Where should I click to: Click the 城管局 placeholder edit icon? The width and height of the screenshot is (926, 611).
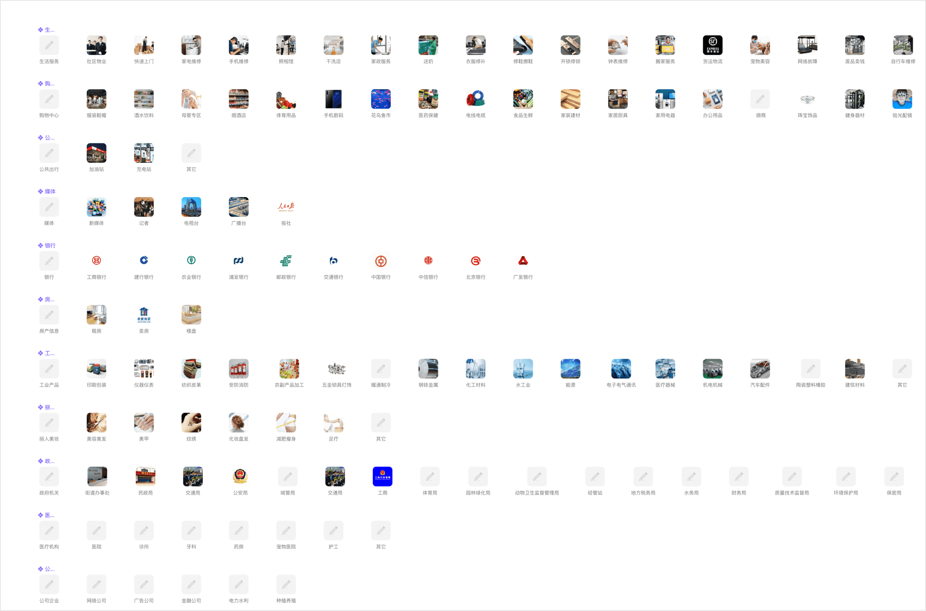coord(287,476)
